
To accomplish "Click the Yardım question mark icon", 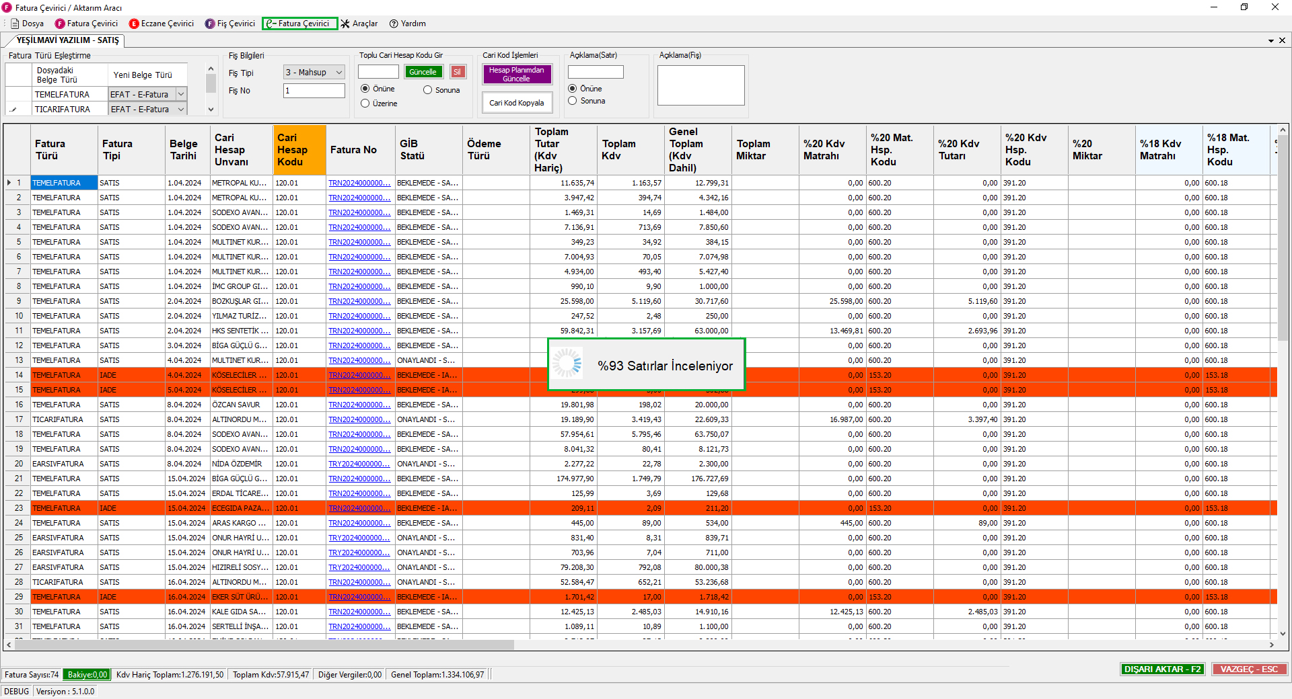I will [x=394, y=24].
